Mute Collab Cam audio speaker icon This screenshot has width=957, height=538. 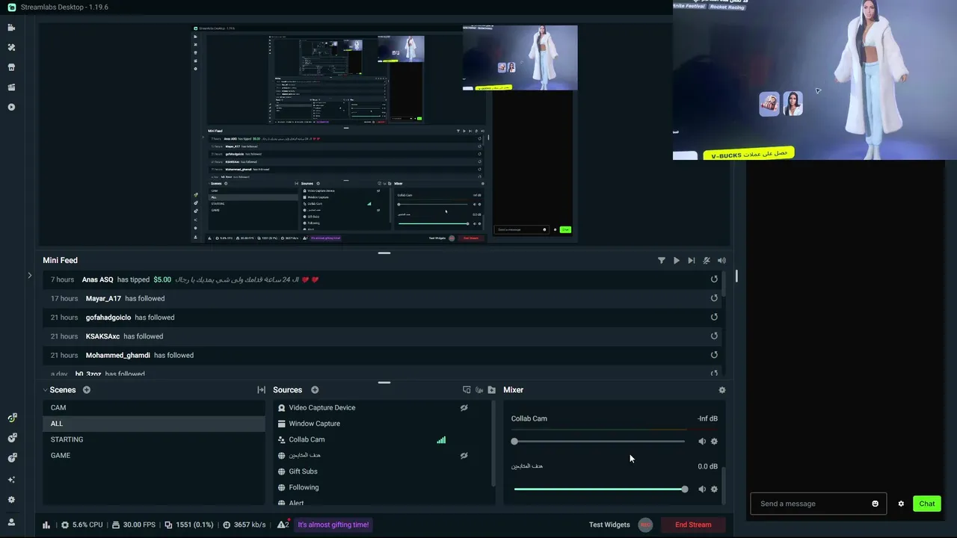[701, 442]
